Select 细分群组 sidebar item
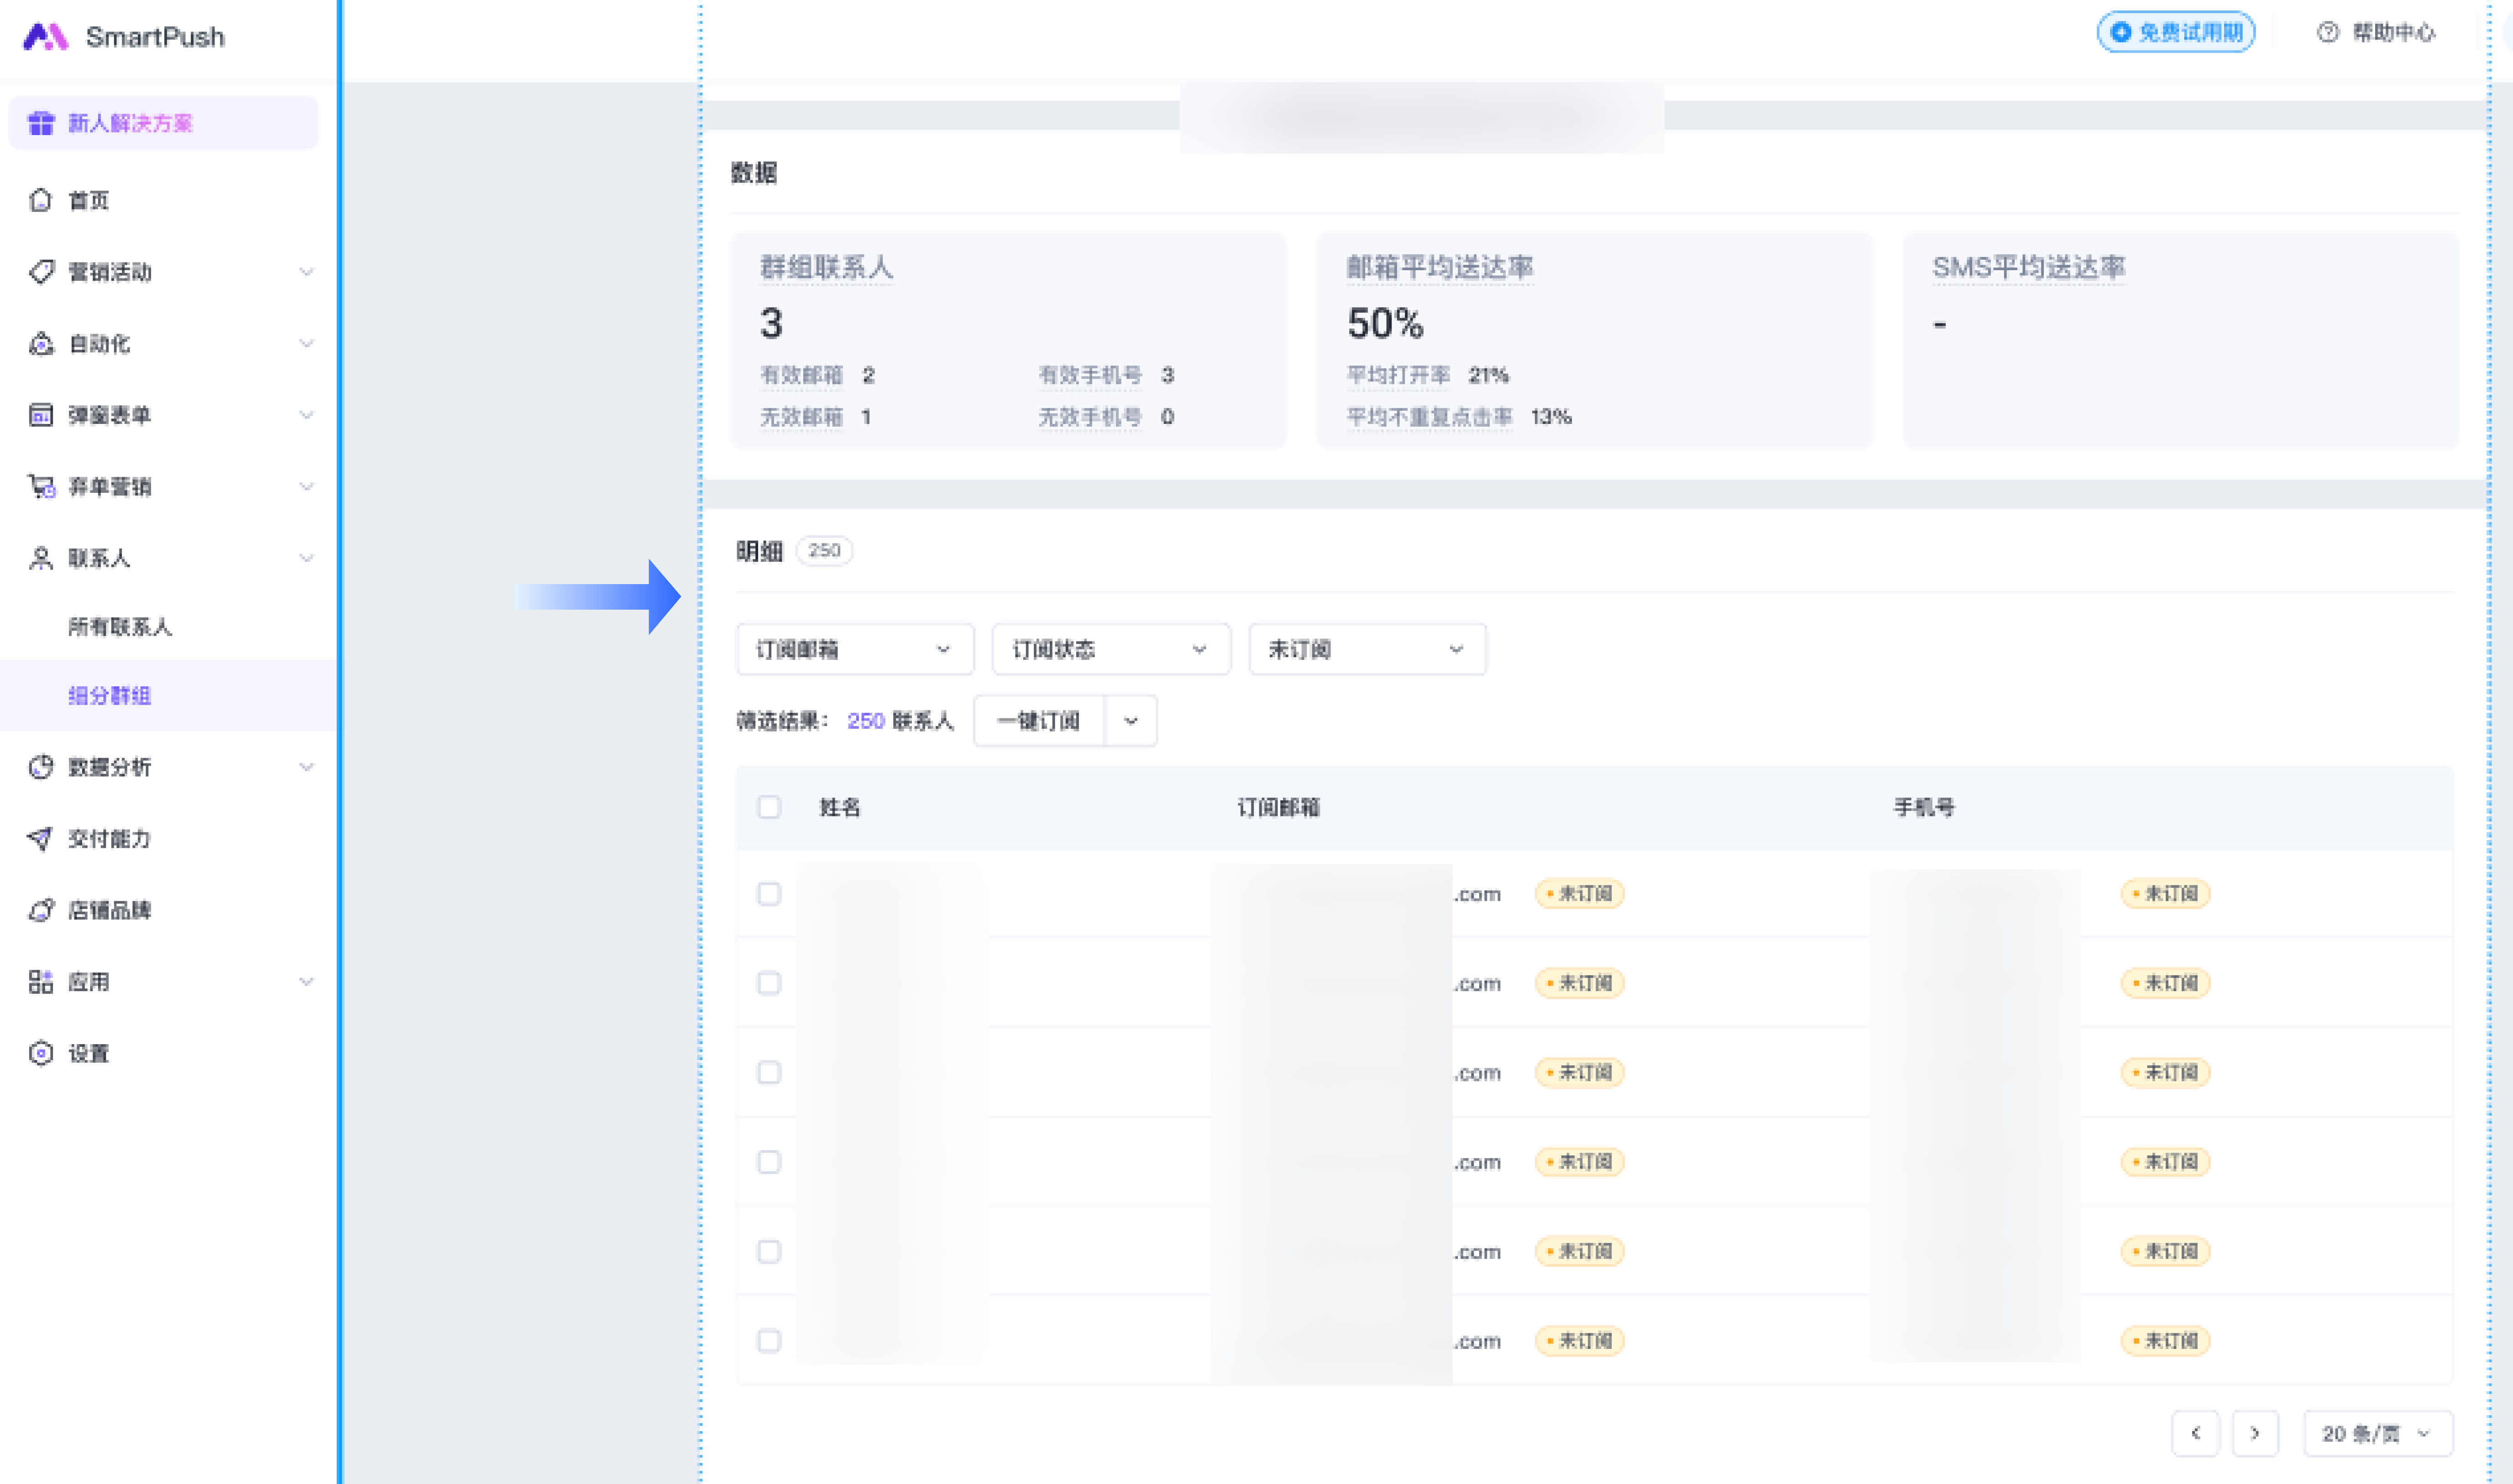This screenshot has width=2513, height=1484. pos(110,696)
